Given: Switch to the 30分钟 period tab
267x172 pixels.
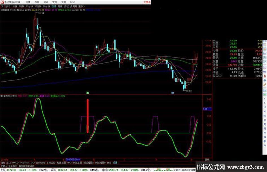Looking at the screenshot, I should [38, 6].
